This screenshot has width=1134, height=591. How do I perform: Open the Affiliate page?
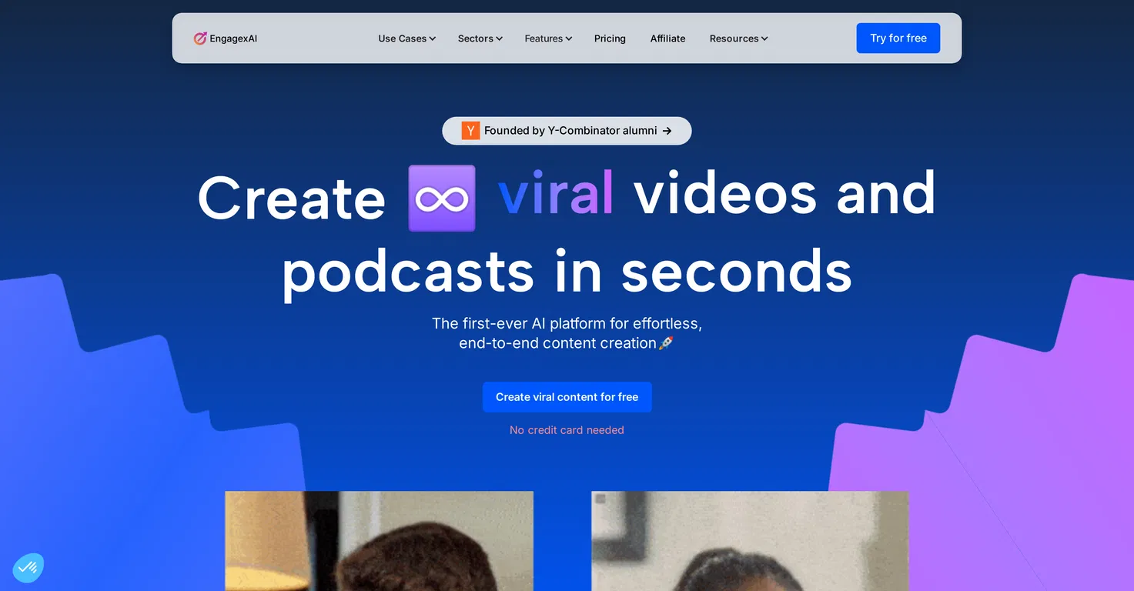667,38
